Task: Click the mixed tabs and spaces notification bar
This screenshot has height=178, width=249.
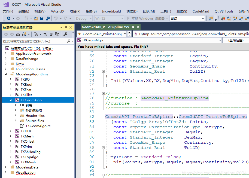Action: point(163,47)
